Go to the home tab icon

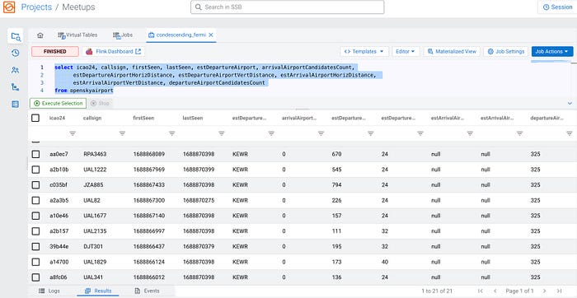(x=40, y=35)
